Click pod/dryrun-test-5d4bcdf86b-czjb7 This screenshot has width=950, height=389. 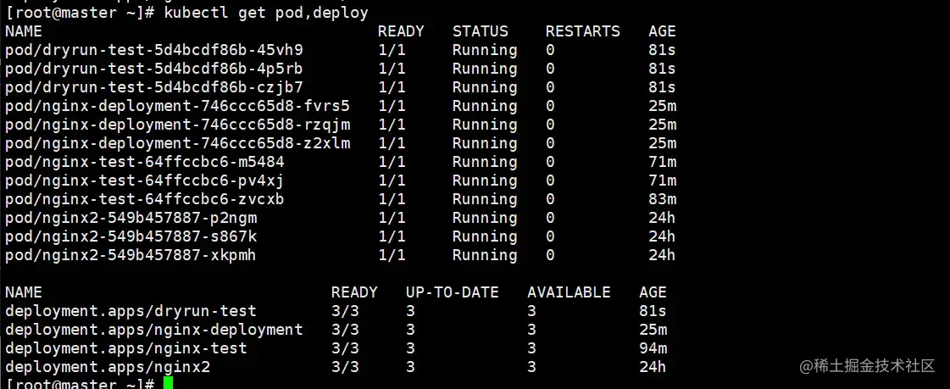[x=154, y=87]
